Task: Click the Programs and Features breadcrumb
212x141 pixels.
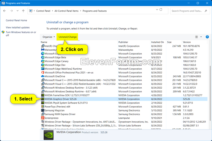Action: point(94,11)
